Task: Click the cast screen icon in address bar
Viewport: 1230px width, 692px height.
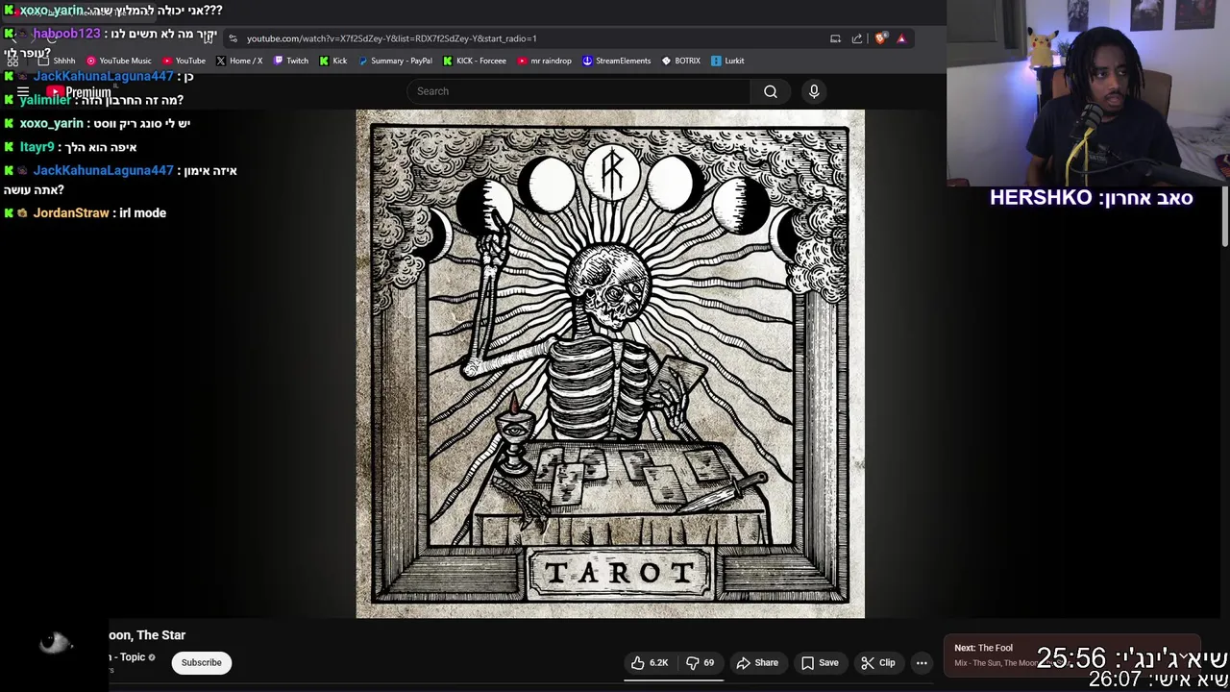Action: (835, 38)
